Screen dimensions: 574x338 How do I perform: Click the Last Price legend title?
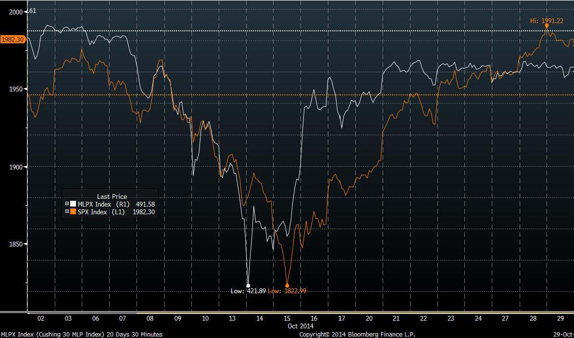pos(112,196)
